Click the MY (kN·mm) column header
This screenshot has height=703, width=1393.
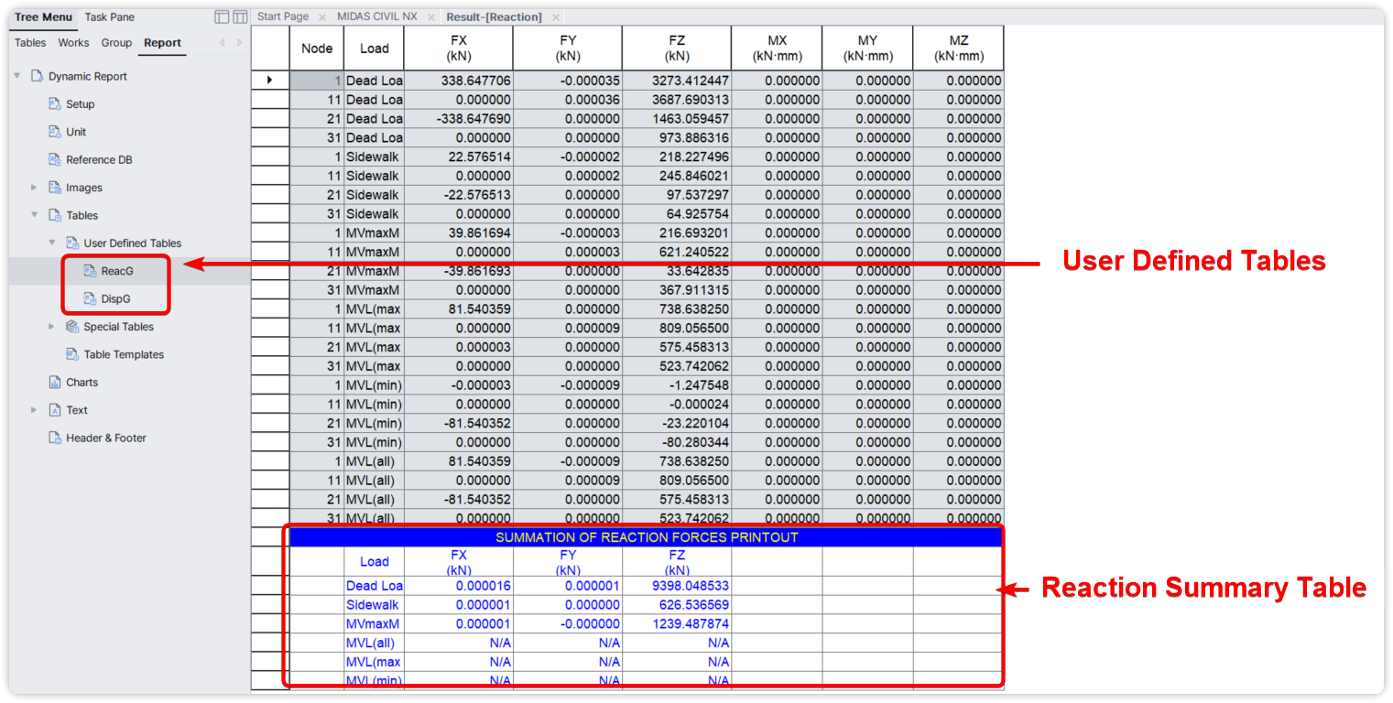867,49
